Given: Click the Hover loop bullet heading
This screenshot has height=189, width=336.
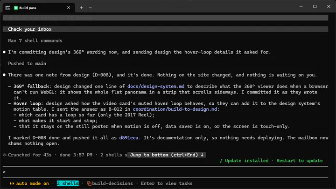Looking at the screenshot, I should coord(28,103).
